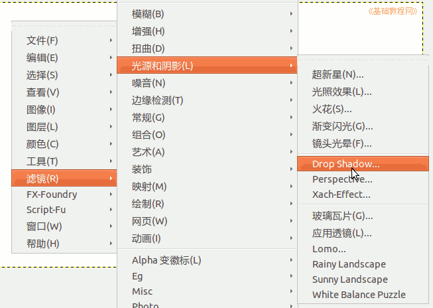Choose the Xach-Effect... filter
Screen dimensions: 433x308
point(363,194)
